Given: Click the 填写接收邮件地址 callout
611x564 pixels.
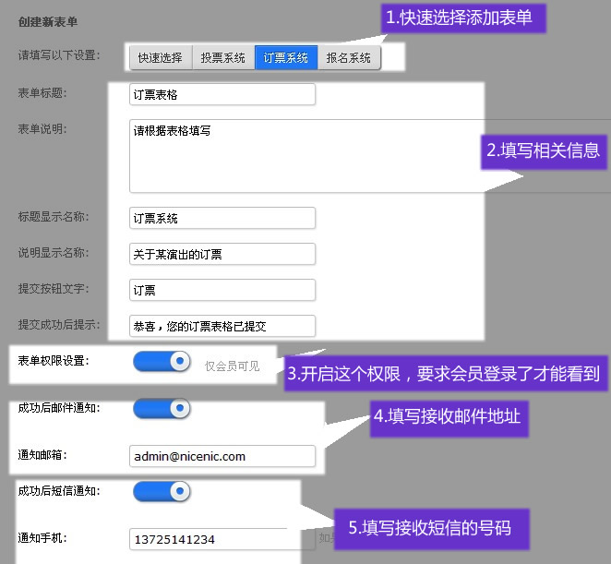Looking at the screenshot, I should pos(447,416).
